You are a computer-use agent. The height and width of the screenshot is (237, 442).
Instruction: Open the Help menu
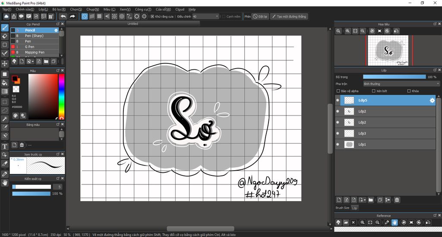click(192, 9)
